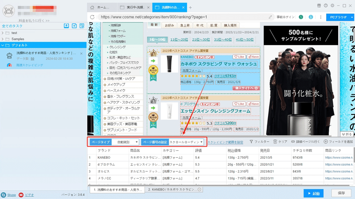Click the import task icon in sidebar
This screenshot has height=199, width=355.
pyautogui.click(x=66, y=26)
